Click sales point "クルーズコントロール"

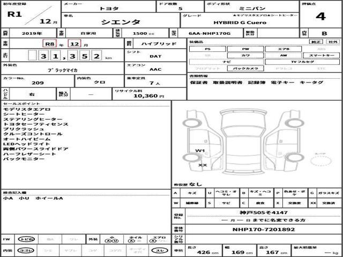pyautogui.click(x=33, y=134)
